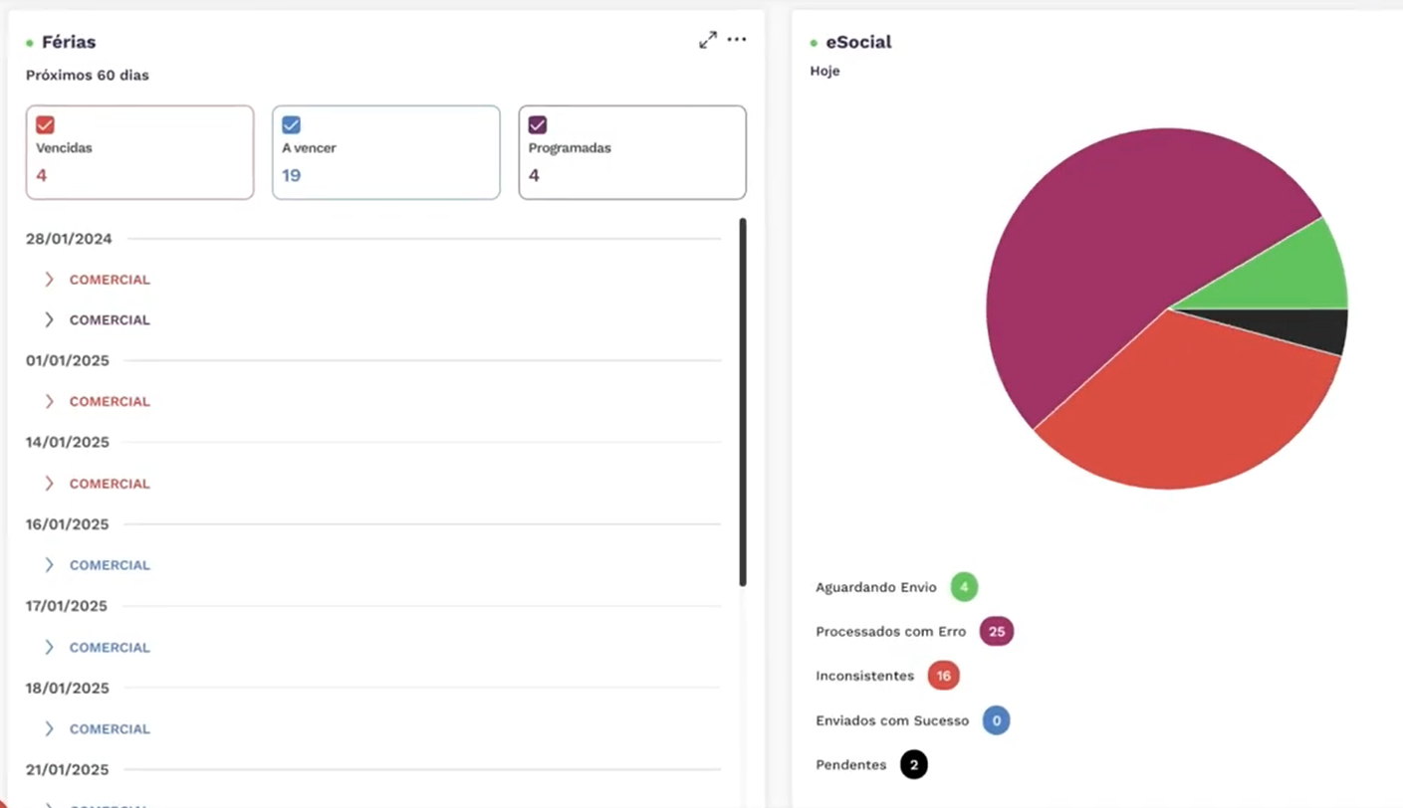The image size is (1403, 808).
Task: Expand the COMERCIAL chevron under 16/01/2025
Action: [x=49, y=565]
